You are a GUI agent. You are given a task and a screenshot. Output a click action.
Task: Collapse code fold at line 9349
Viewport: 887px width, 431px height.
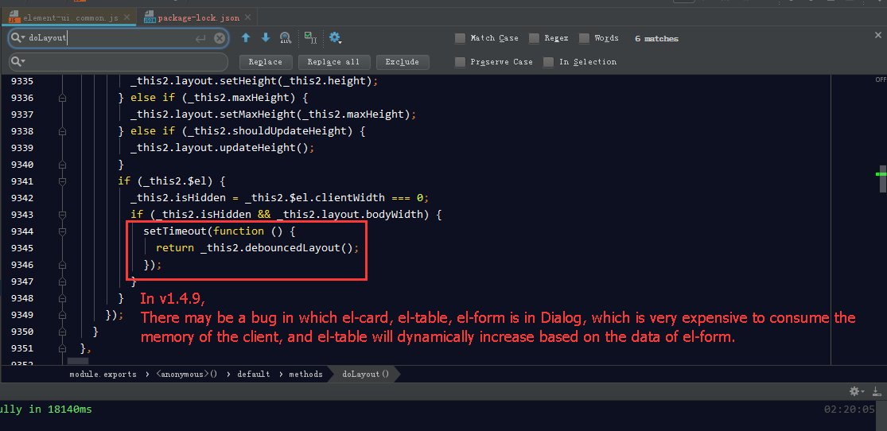point(62,315)
